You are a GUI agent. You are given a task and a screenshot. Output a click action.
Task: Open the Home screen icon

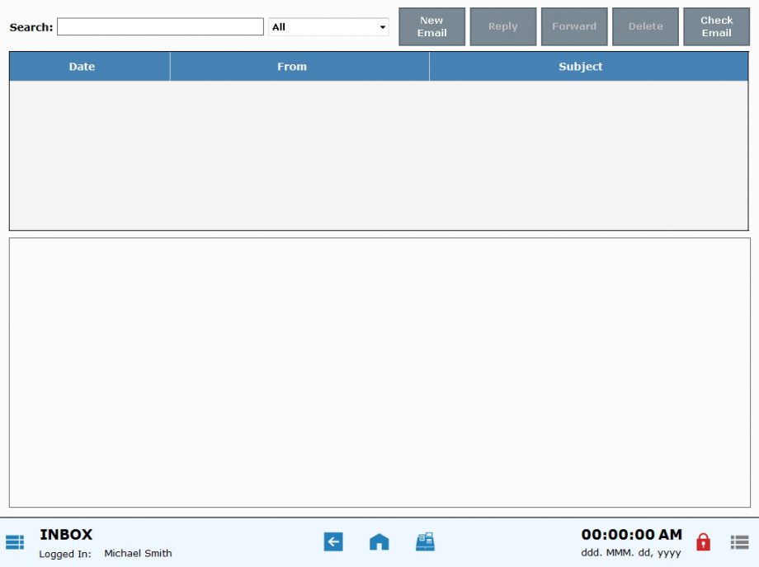(x=379, y=541)
